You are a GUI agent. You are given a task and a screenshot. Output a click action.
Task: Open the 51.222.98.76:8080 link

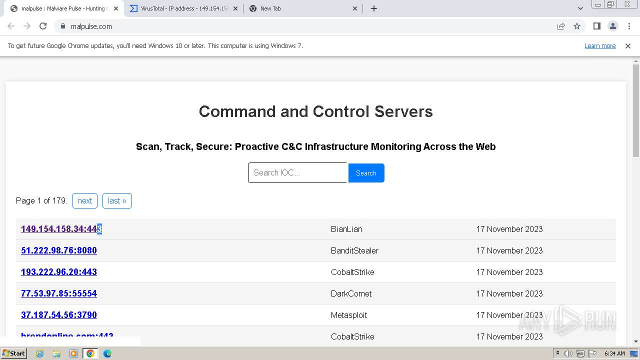coord(59,250)
